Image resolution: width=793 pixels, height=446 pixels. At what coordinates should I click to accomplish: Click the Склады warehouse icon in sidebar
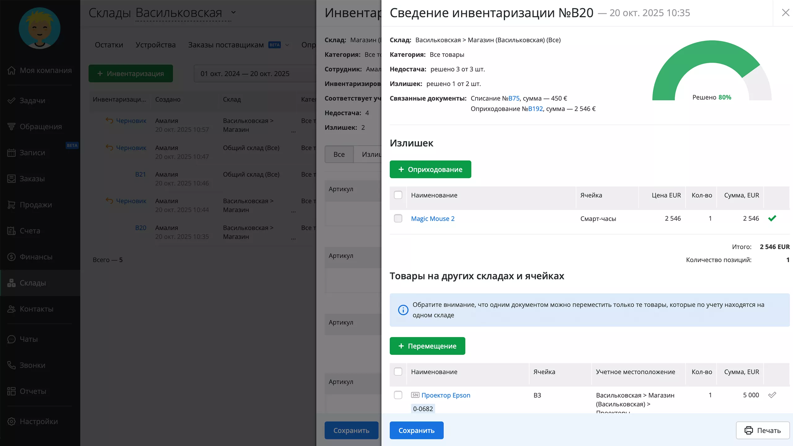[x=11, y=283]
